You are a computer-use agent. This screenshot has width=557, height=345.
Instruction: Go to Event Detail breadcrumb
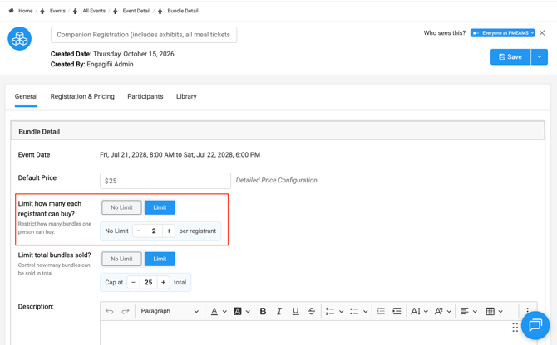coord(136,11)
